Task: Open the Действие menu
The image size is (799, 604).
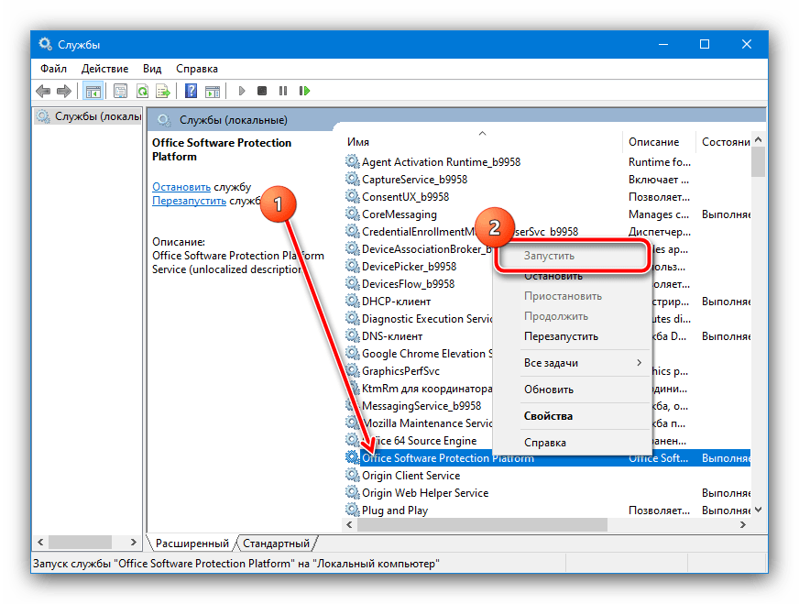Action: (104, 69)
